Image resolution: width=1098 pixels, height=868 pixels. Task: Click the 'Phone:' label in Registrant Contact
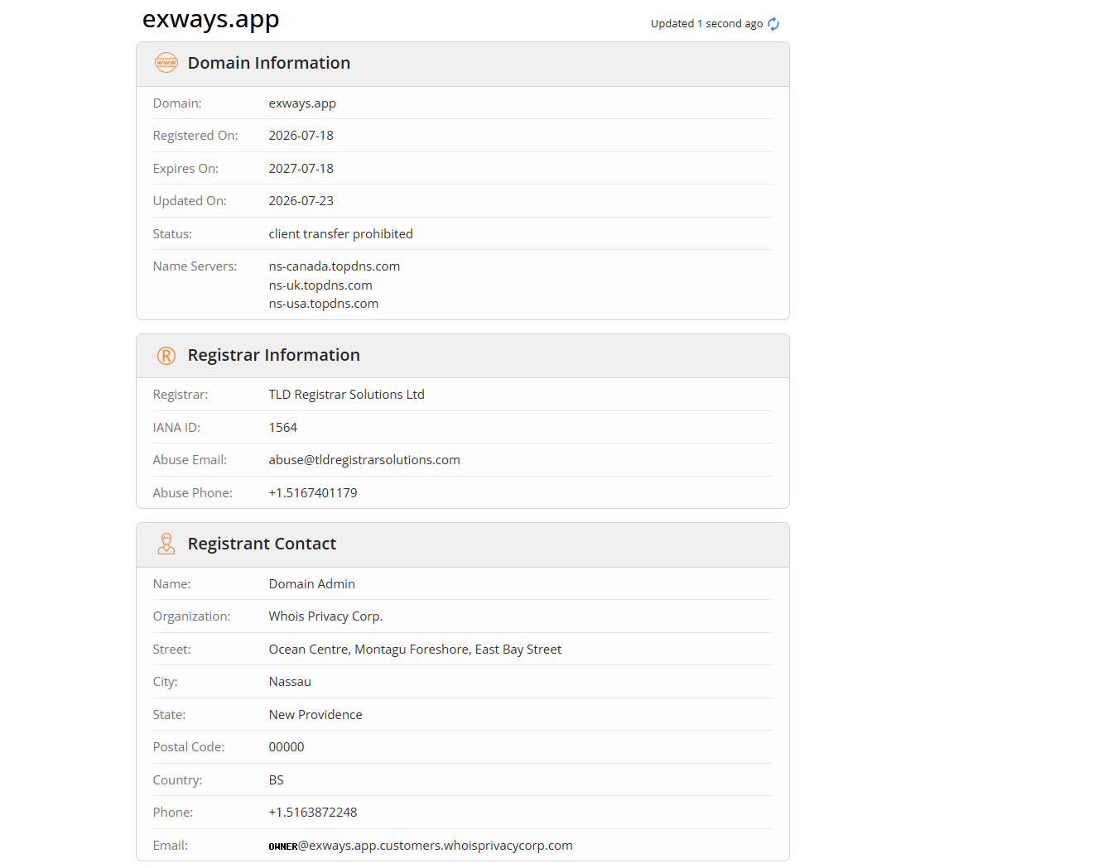173,813
